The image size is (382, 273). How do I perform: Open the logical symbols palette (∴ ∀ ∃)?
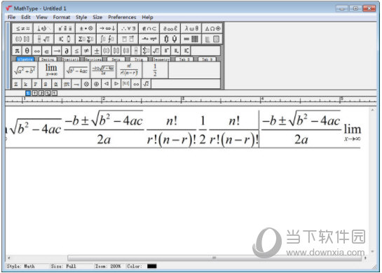[x=128, y=29]
